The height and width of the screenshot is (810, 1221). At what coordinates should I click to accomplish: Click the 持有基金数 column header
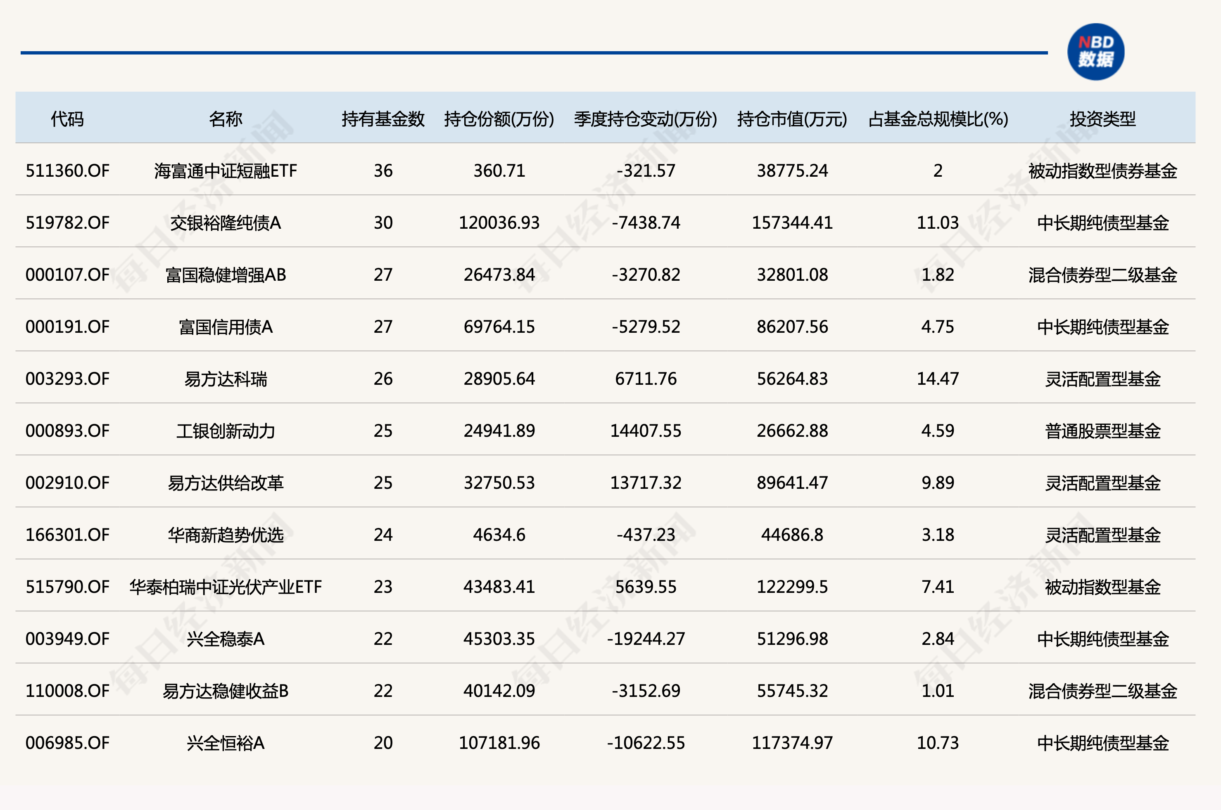tap(383, 119)
